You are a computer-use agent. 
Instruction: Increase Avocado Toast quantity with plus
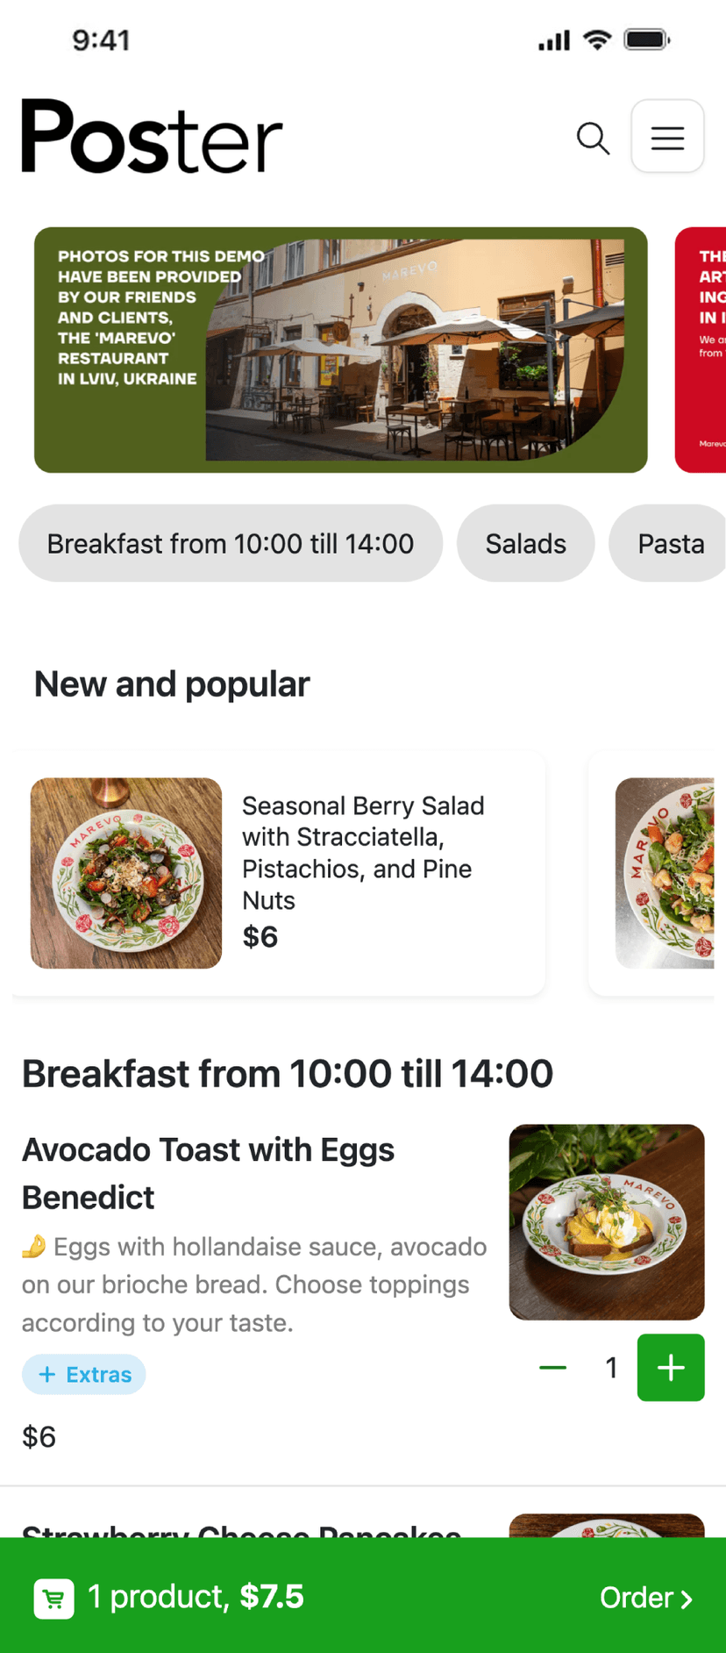click(x=670, y=1367)
